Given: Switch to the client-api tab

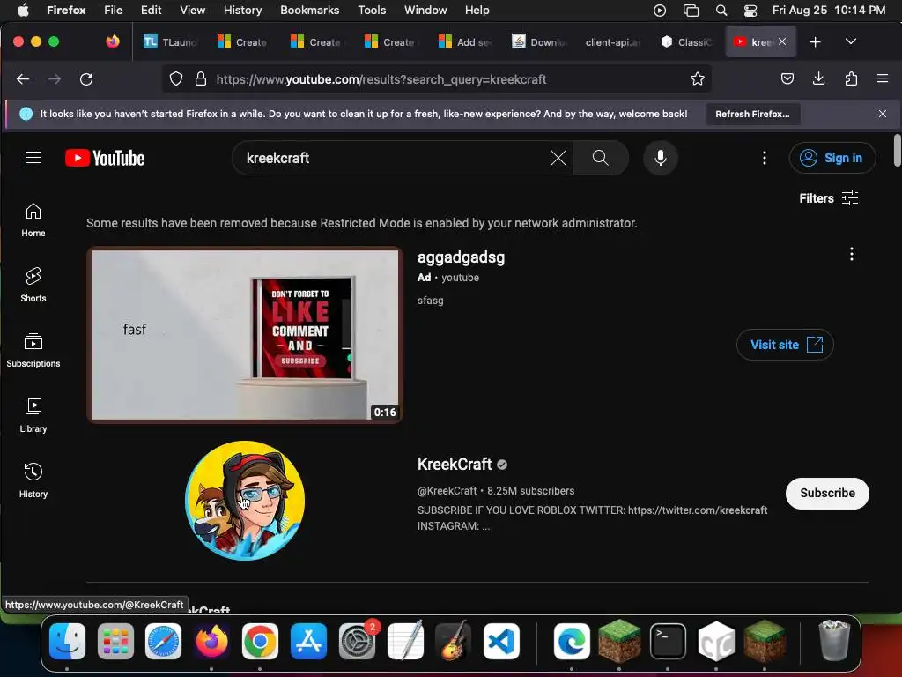Looking at the screenshot, I should 613,42.
